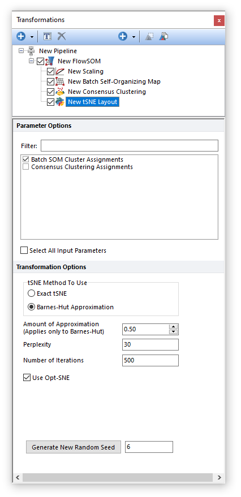Select the New Scaling curve icon
This screenshot has width=241, height=497.
(x=60, y=71)
